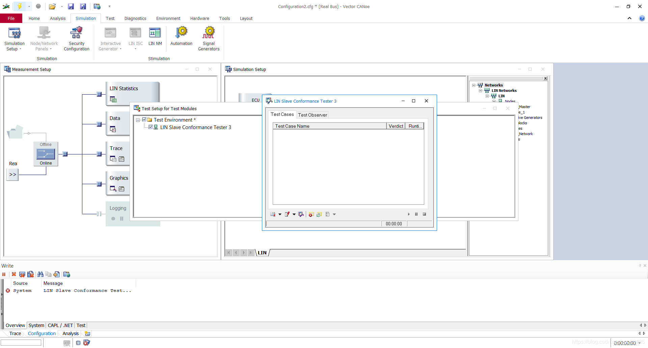Click the gray stop measurement icon
The height and width of the screenshot is (348, 648).
[x=38, y=6]
